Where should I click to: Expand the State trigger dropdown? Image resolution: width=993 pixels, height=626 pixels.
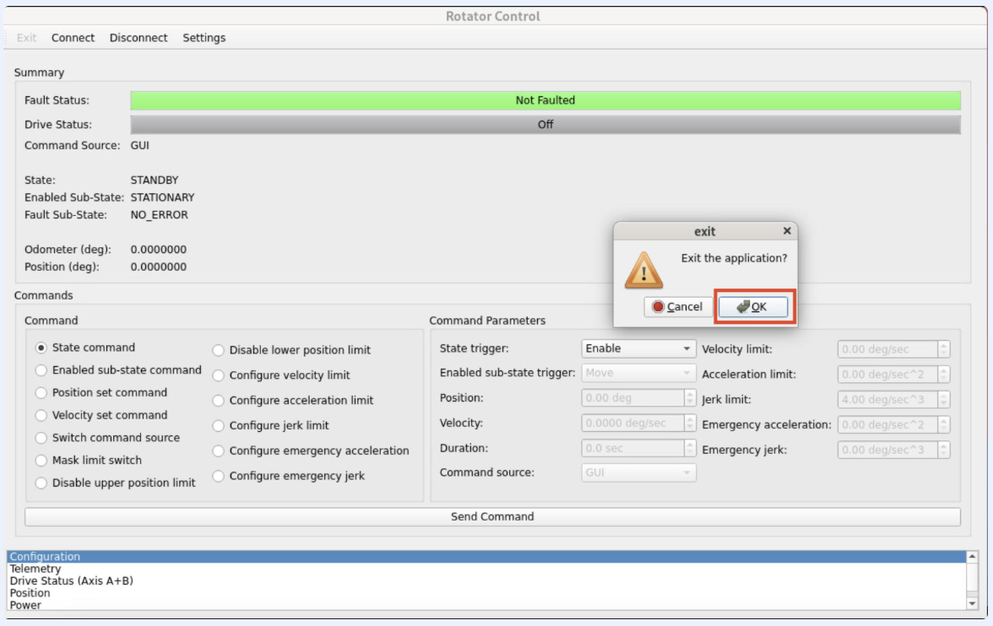click(x=638, y=349)
